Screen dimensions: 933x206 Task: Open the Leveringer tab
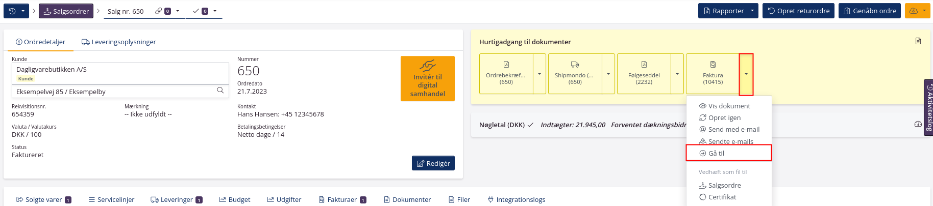pos(177,199)
